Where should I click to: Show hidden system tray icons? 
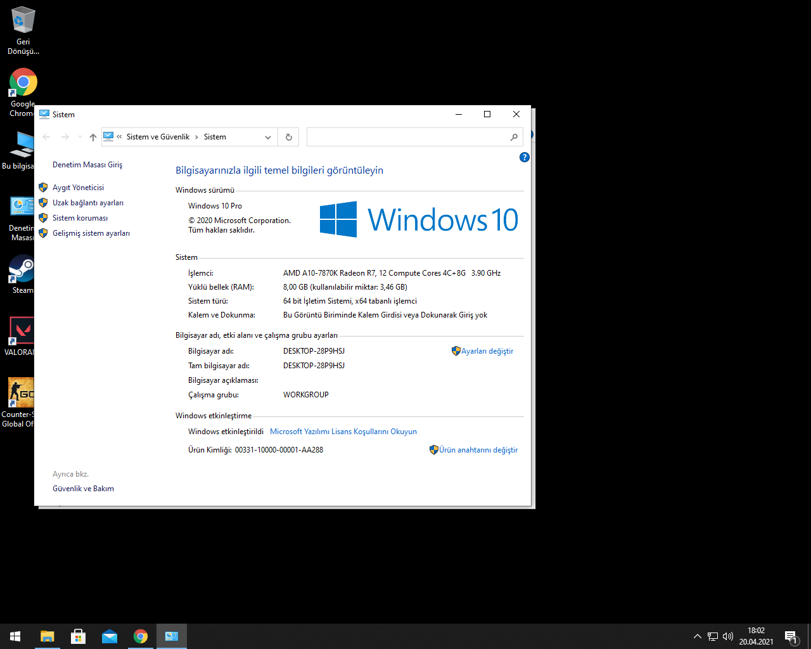pyautogui.click(x=698, y=636)
